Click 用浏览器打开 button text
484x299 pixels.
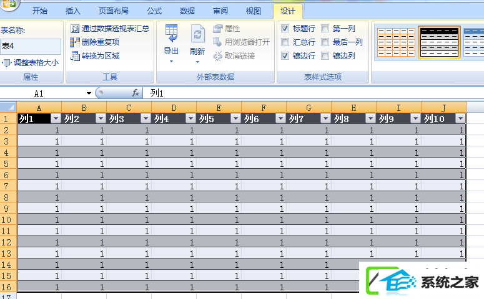pyautogui.click(x=247, y=42)
